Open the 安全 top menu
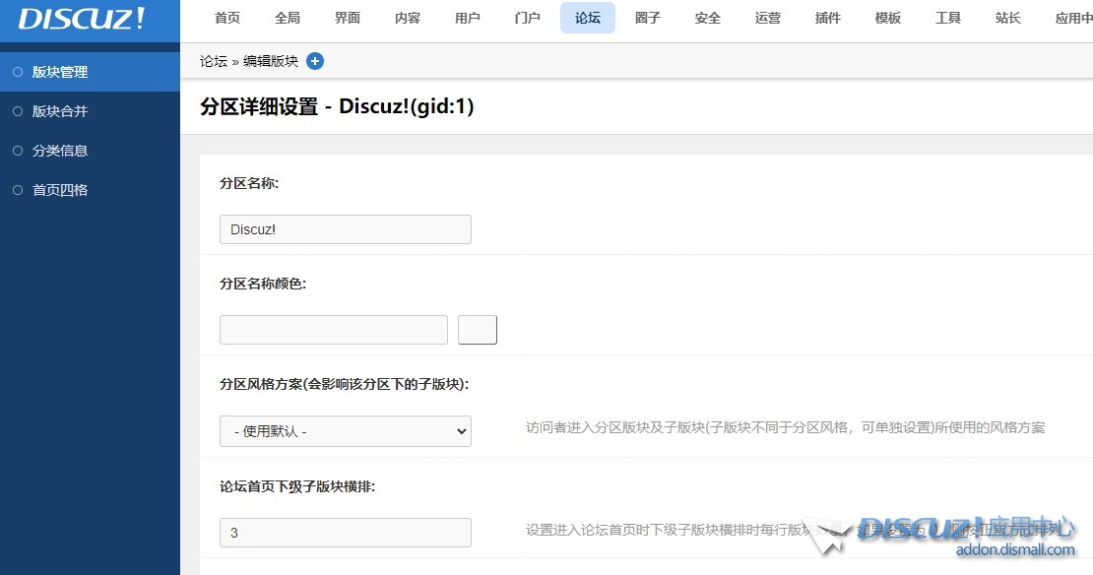This screenshot has height=575, width=1093. (708, 18)
